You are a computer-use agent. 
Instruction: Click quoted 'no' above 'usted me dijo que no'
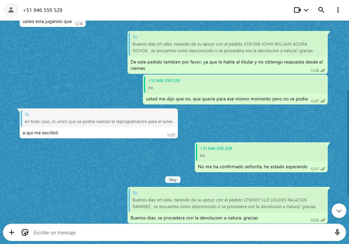(235, 84)
